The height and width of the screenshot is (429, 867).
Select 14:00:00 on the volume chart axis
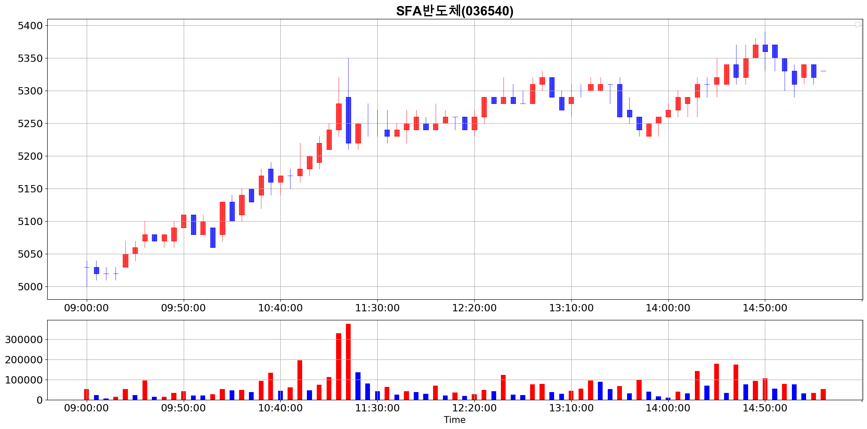(668, 408)
